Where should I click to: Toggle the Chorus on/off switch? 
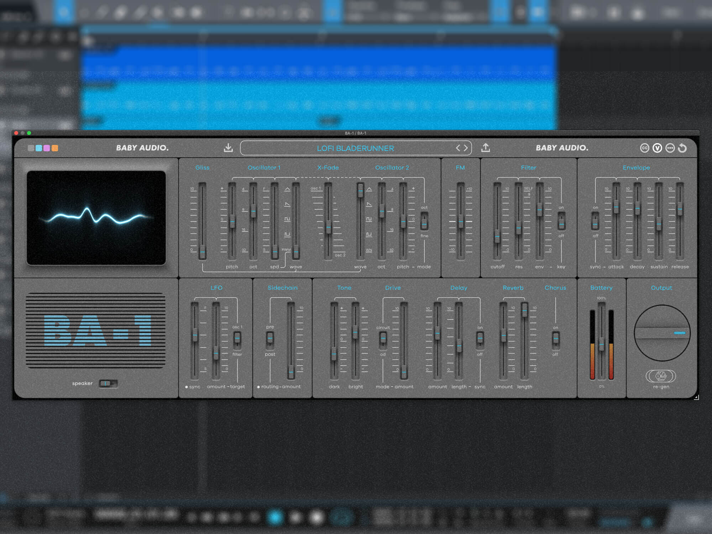coord(555,338)
